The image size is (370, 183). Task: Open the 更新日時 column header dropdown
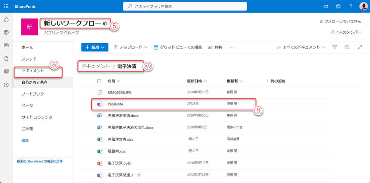197,81
